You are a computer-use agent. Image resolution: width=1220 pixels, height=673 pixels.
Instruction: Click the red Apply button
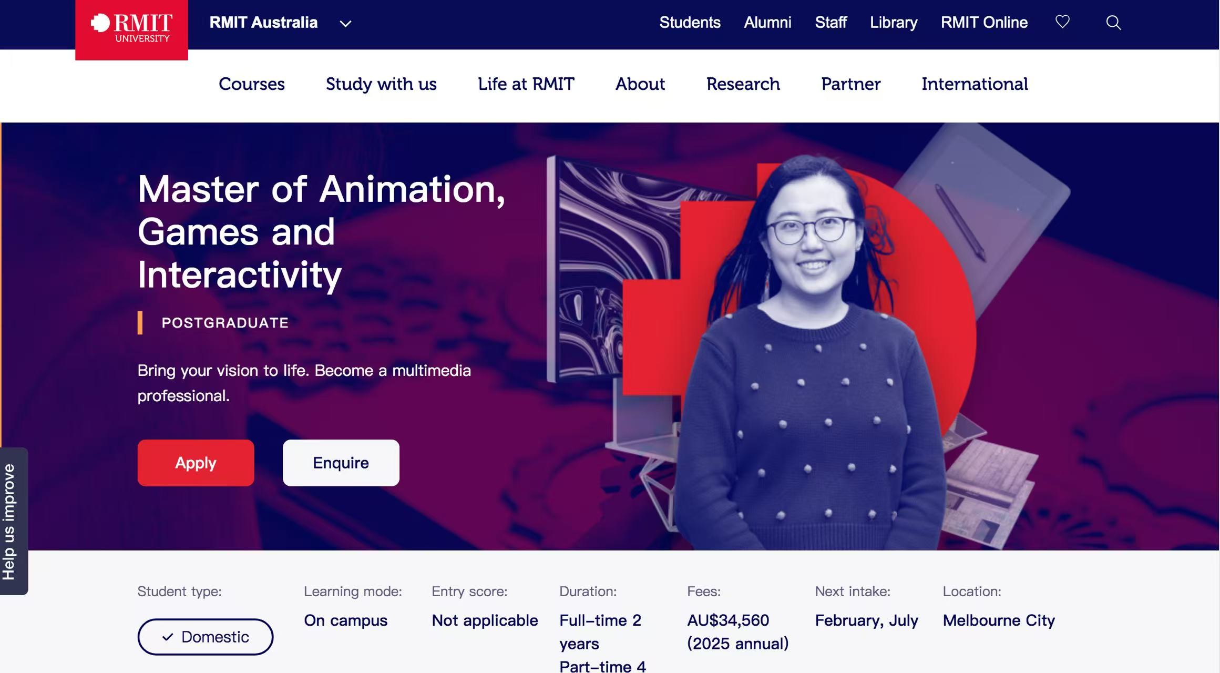pyautogui.click(x=196, y=463)
